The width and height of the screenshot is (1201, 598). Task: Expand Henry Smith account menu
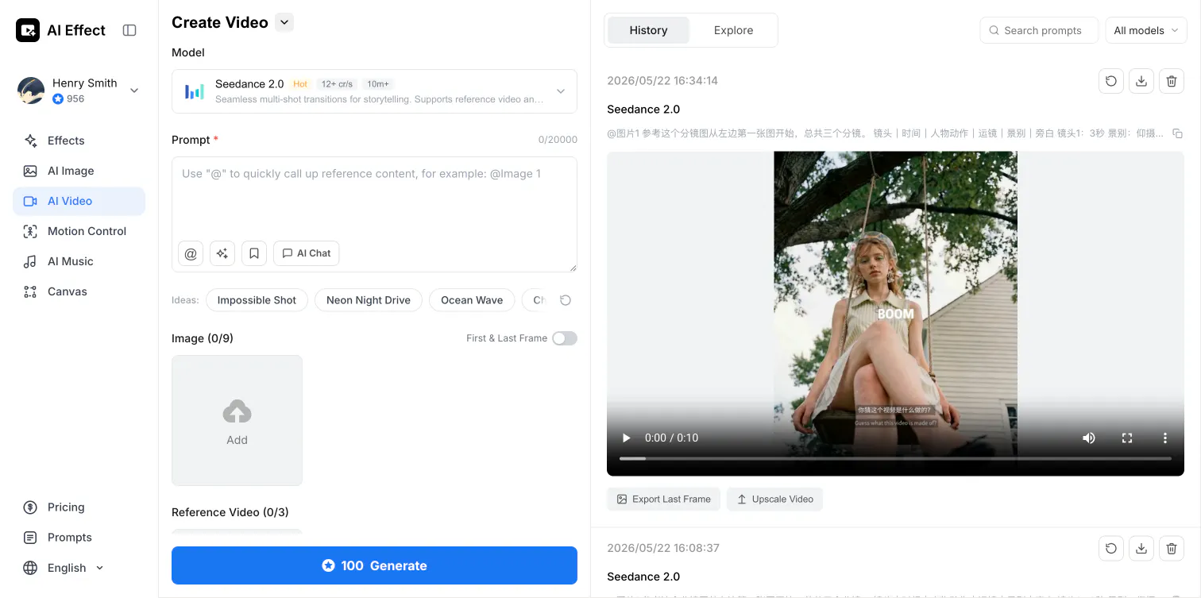click(134, 91)
